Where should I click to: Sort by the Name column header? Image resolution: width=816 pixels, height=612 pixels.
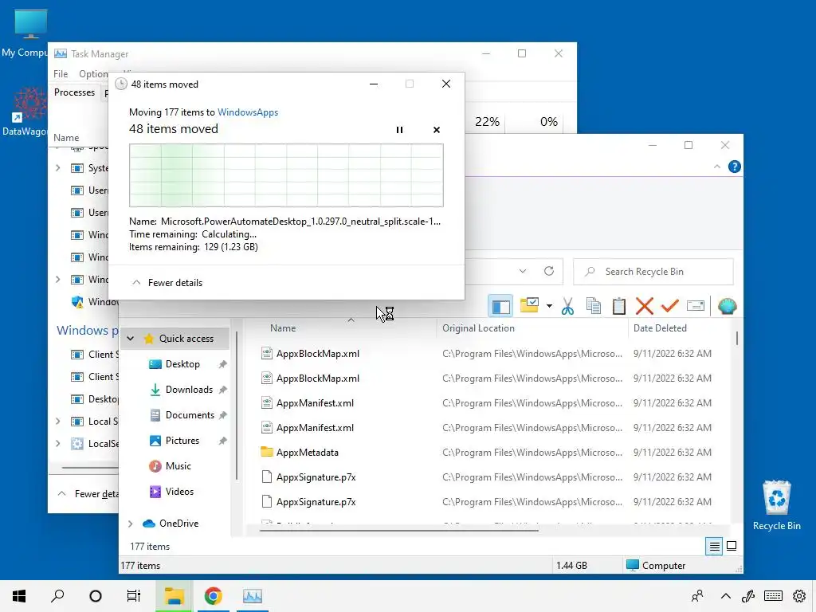[x=283, y=328]
